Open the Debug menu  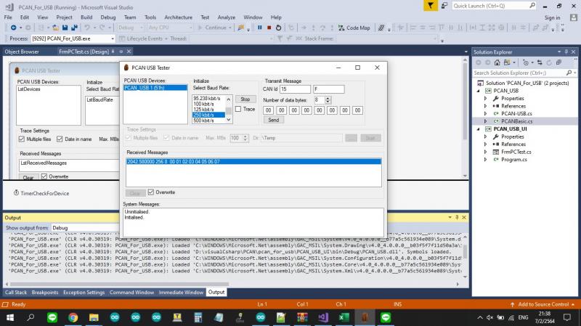(x=107, y=17)
